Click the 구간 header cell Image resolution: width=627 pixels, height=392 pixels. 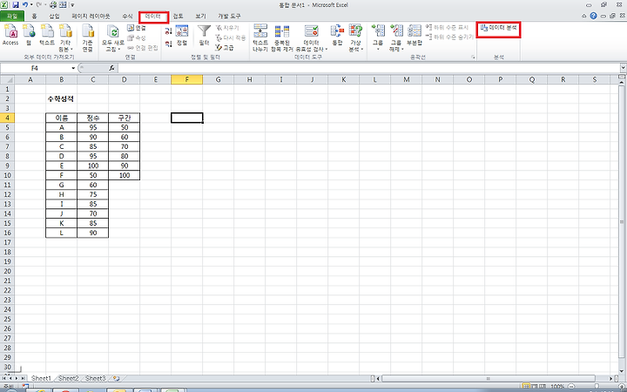[124, 118]
